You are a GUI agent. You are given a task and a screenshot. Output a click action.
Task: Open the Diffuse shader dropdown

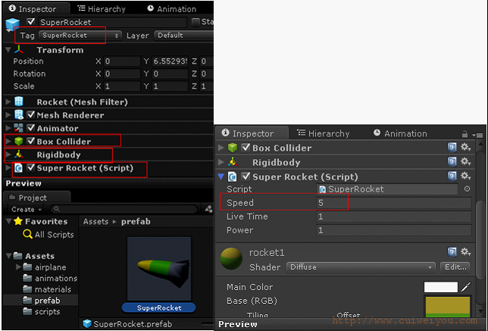tap(361, 267)
